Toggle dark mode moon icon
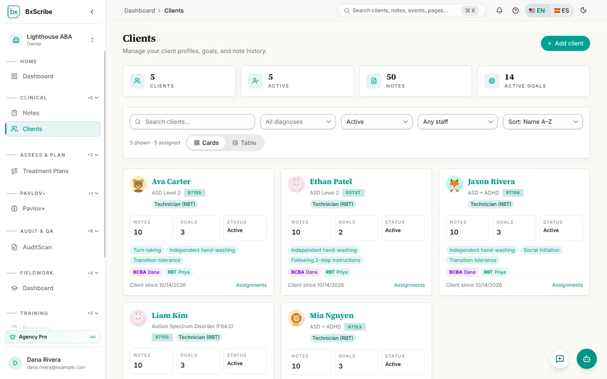 583,11
